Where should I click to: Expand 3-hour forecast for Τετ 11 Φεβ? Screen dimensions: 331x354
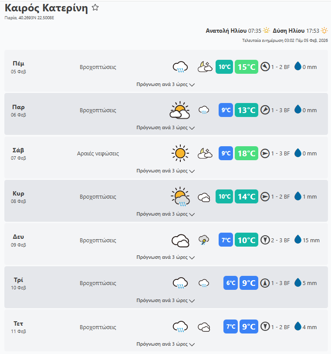165,344
